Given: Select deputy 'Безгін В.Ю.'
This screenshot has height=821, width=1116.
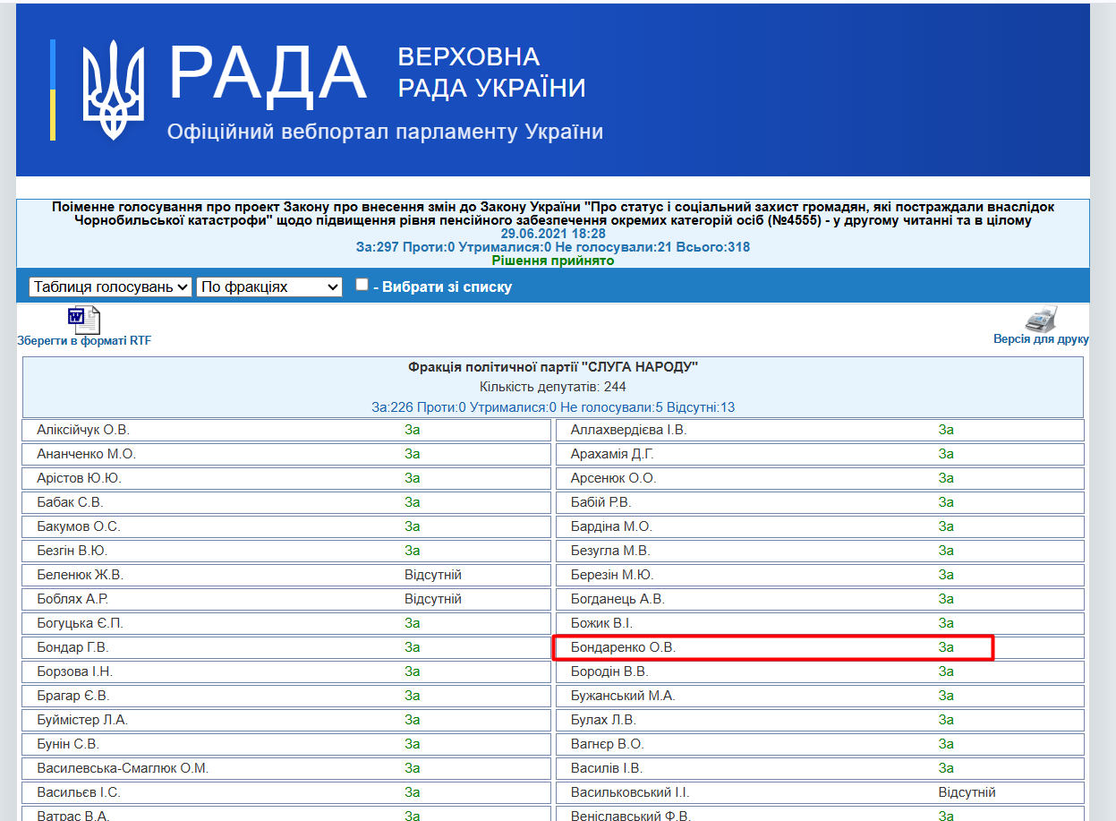Looking at the screenshot, I should tap(72, 551).
